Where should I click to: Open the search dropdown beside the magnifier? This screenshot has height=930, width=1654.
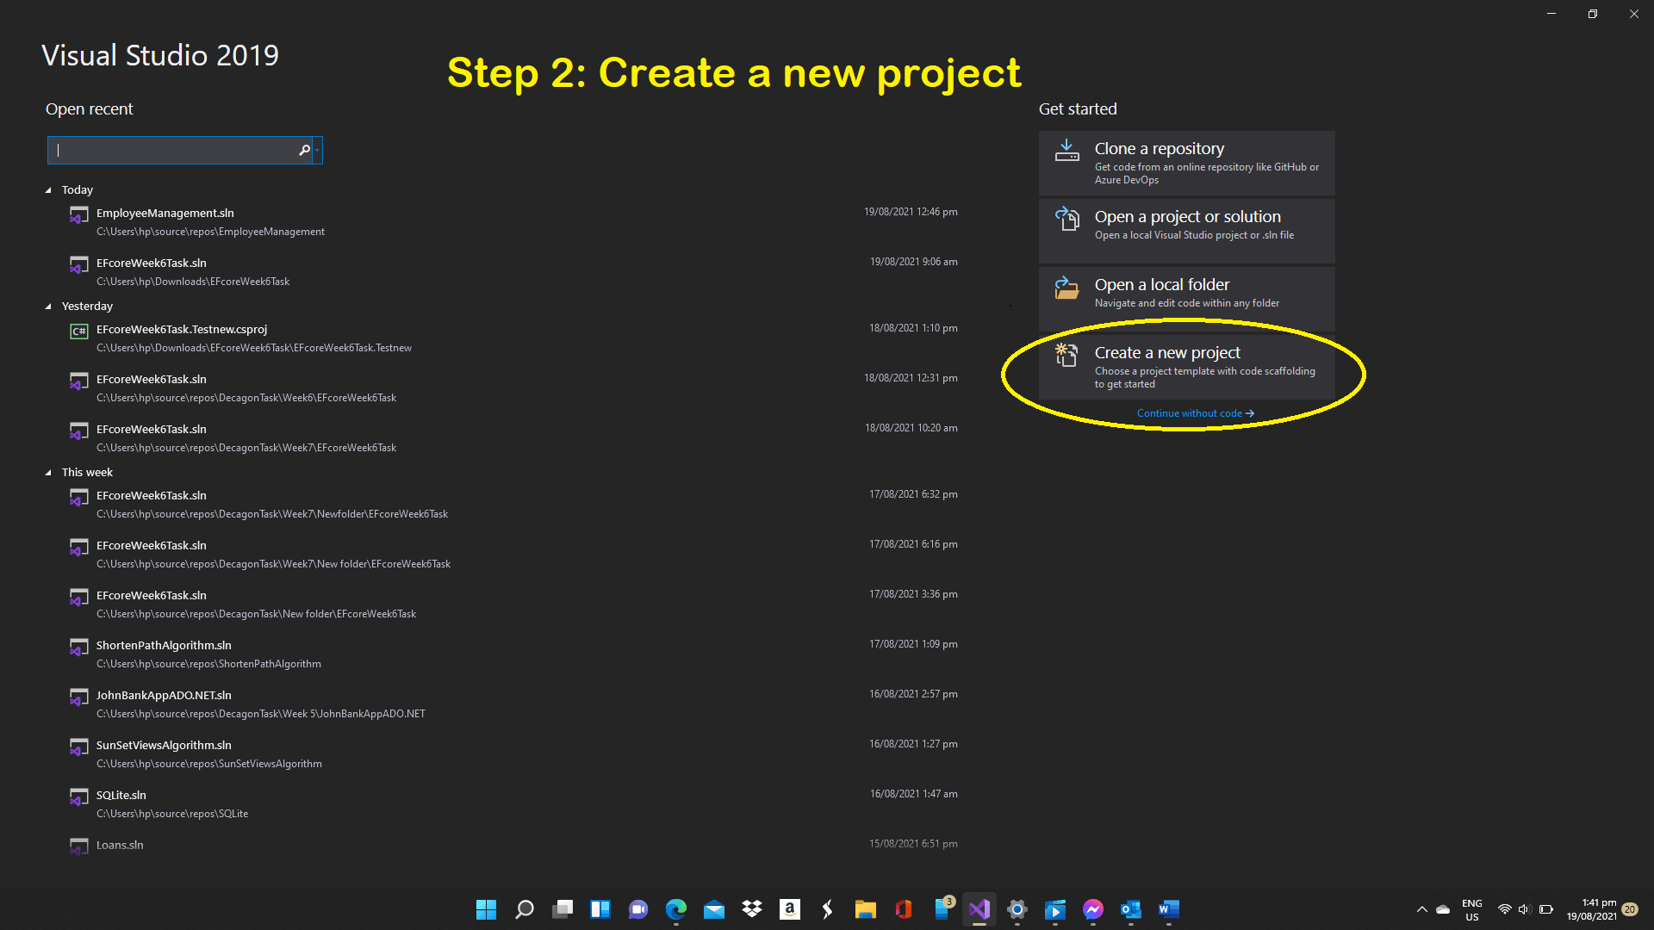click(x=317, y=150)
